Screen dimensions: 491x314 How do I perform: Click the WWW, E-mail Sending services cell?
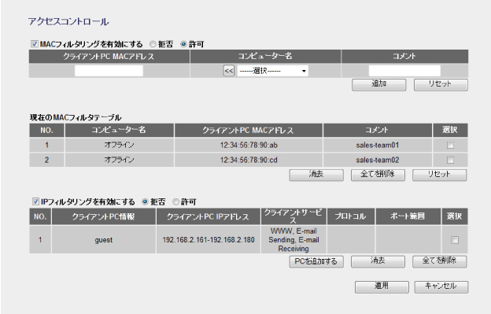pyautogui.click(x=293, y=240)
